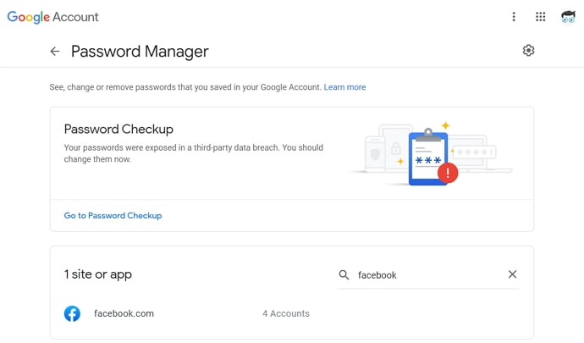Clear the facebook search with X

point(513,274)
